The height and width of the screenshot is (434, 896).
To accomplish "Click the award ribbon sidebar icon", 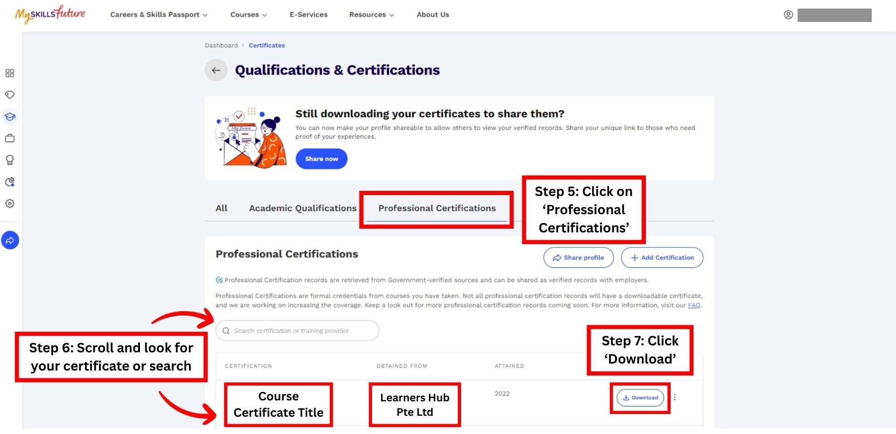I will click(10, 160).
